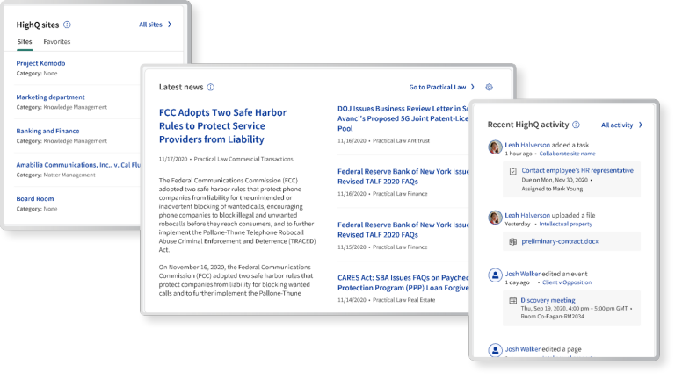The height and width of the screenshot is (379, 675).
Task: Click the info icon beside HighQ sites
Action: [x=68, y=25]
